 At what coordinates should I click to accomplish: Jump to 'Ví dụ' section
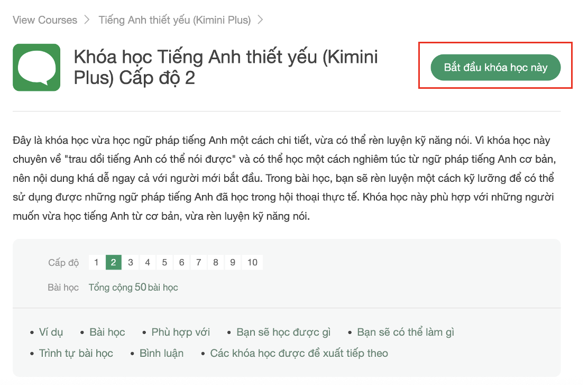pyautogui.click(x=51, y=332)
